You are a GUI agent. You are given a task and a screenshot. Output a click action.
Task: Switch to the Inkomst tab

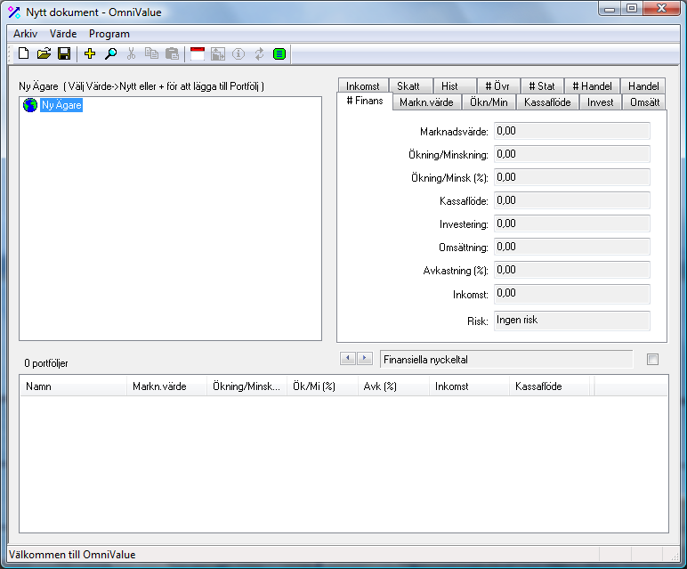point(363,85)
